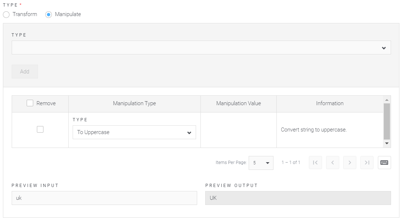
Task: Click the keyboard icon button
Action: pos(384,163)
